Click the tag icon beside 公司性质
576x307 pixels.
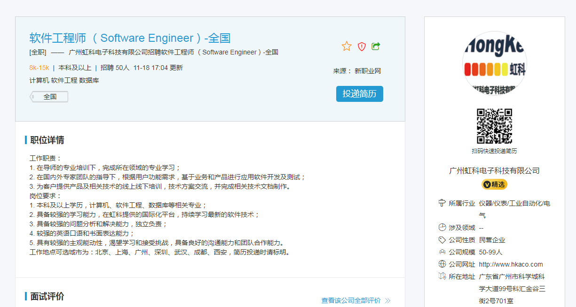pos(442,240)
